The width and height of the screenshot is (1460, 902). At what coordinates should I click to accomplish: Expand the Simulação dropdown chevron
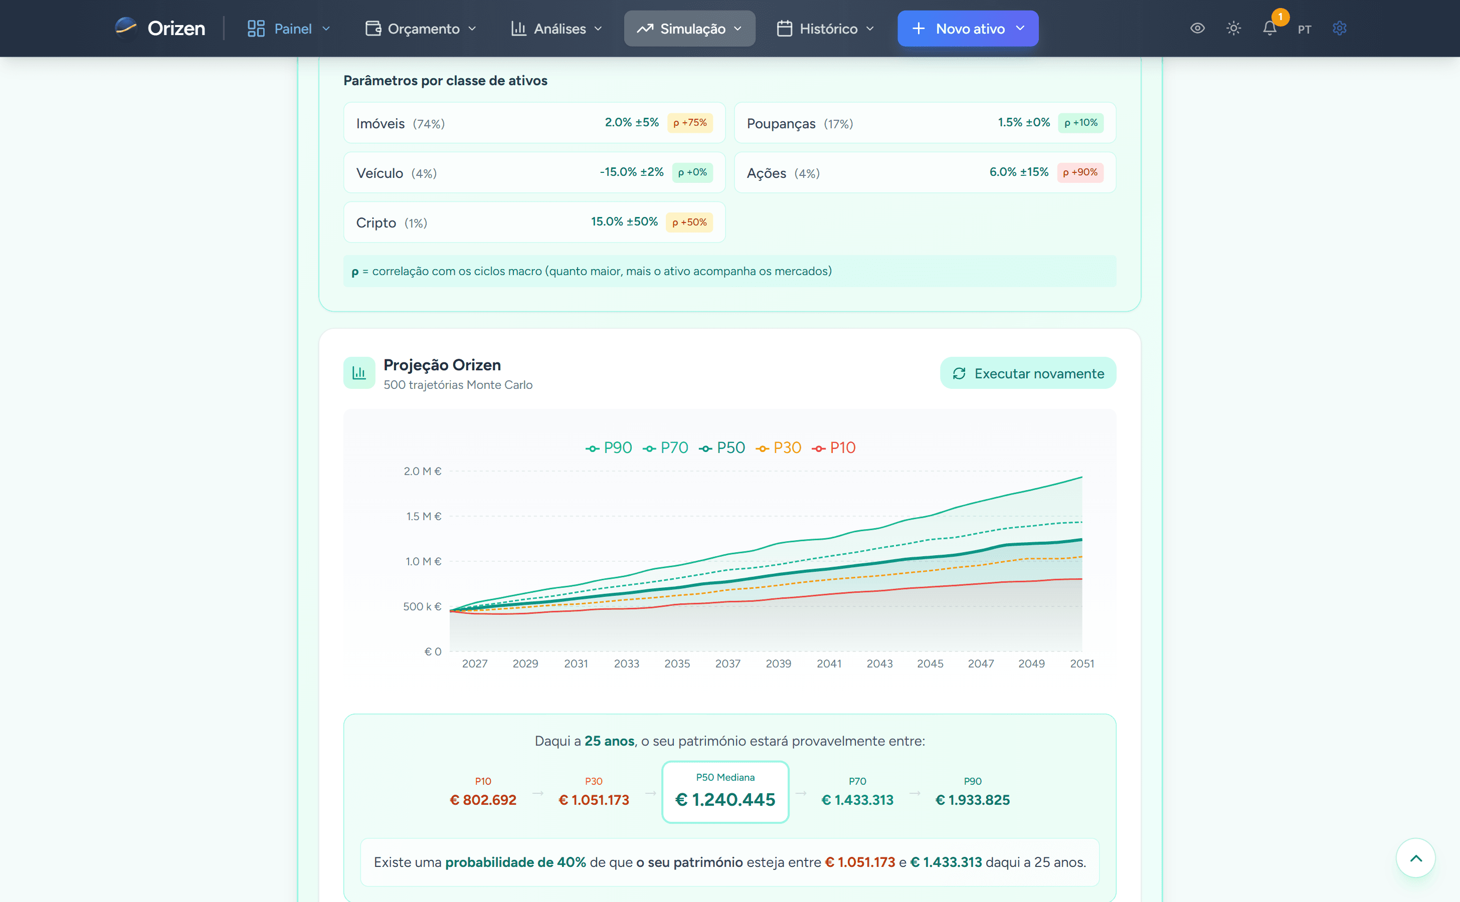coord(738,29)
